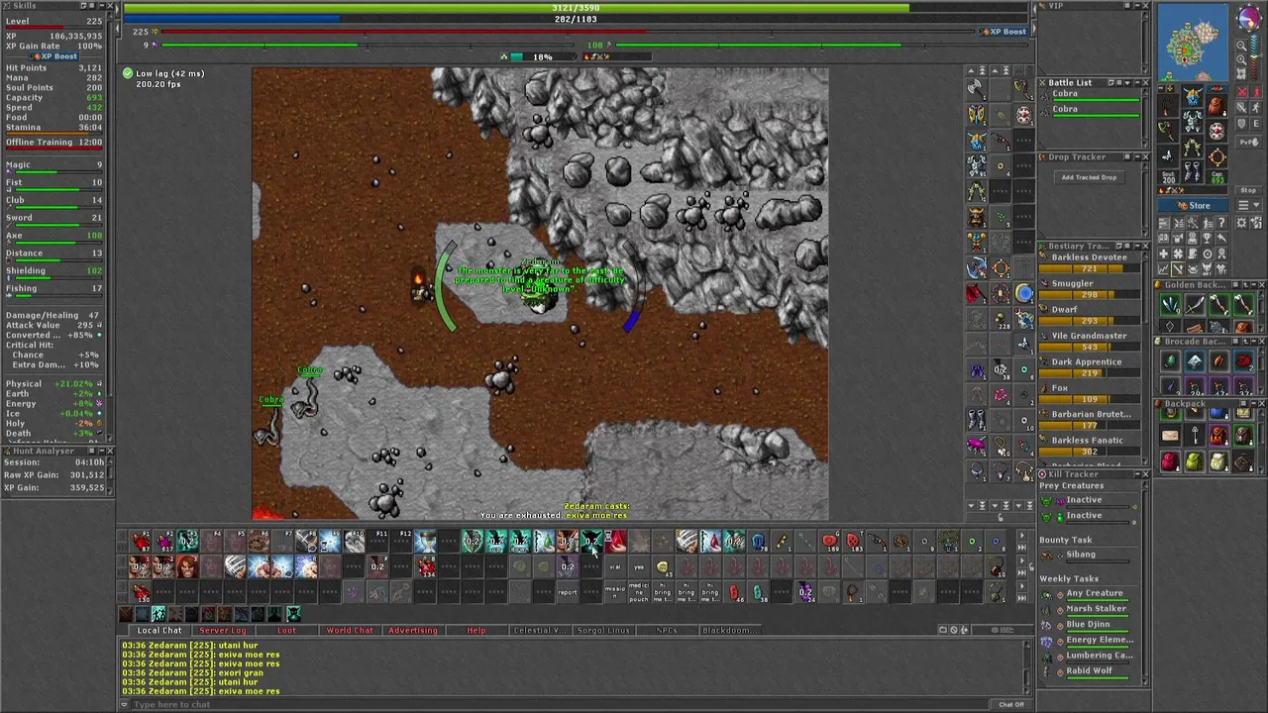Click the arrow left of the VIP title
This screenshot has height=713, width=1268.
1034,10
